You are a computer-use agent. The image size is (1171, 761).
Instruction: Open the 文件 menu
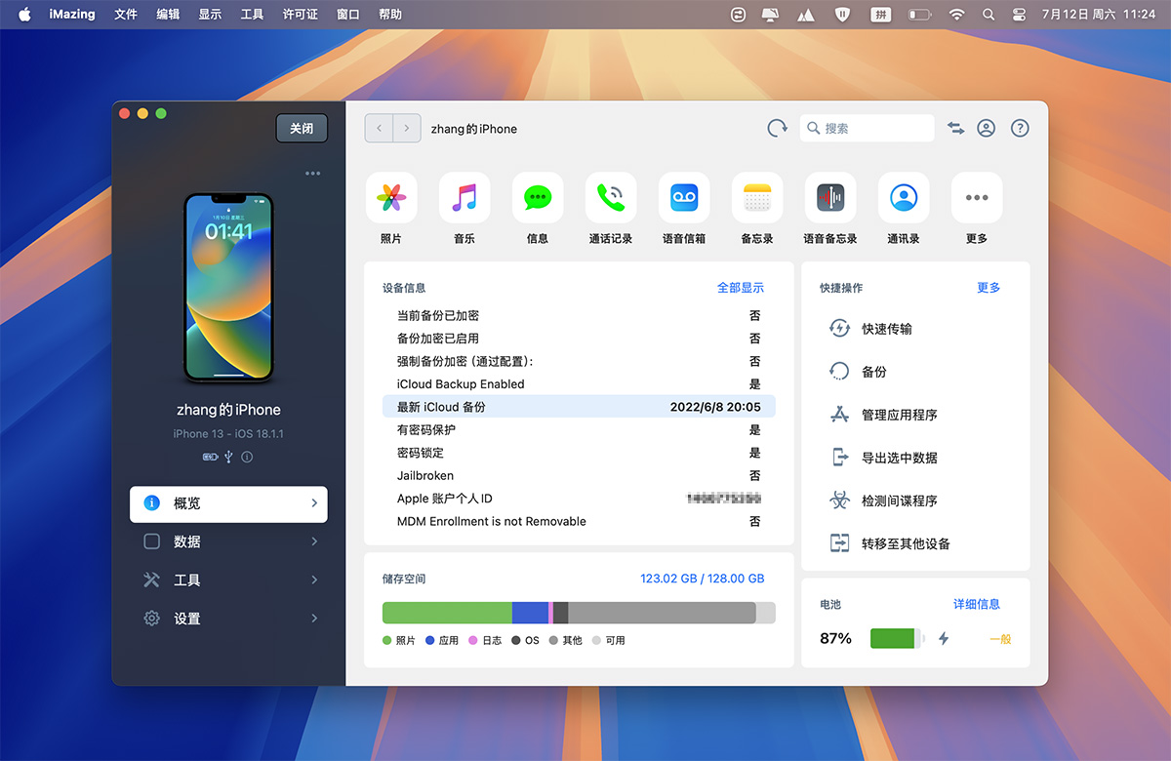tap(126, 15)
